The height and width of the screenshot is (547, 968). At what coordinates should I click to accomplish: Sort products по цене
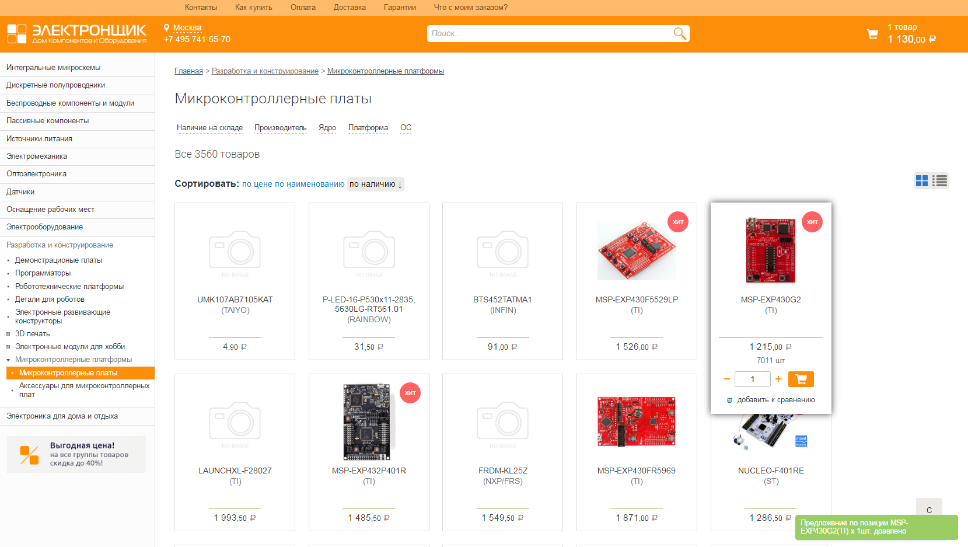[x=257, y=184]
